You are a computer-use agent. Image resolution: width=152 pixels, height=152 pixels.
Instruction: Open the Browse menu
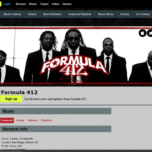click(x=21, y=4)
